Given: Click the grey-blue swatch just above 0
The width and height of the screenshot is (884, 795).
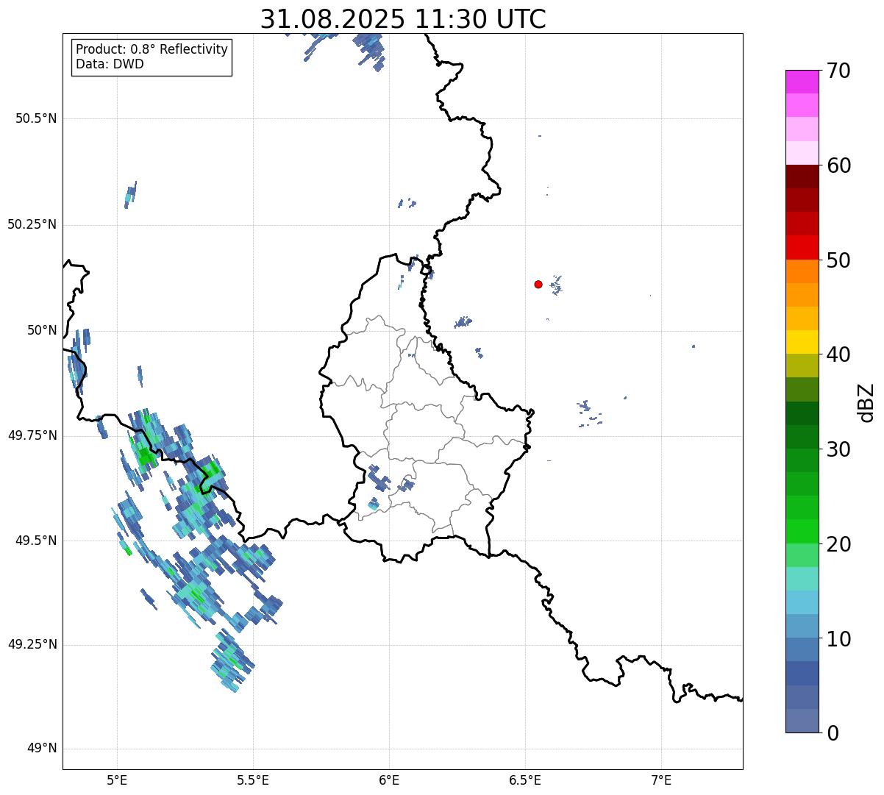Looking at the screenshot, I should pyautogui.click(x=802, y=721).
